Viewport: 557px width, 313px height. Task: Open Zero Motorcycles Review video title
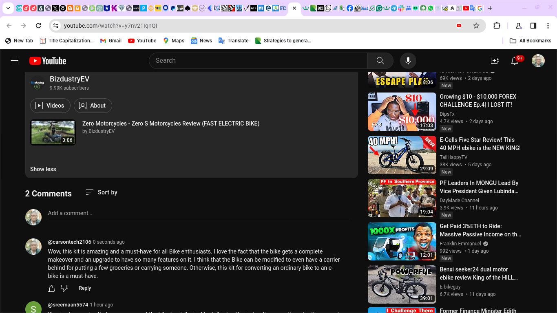[171, 123]
